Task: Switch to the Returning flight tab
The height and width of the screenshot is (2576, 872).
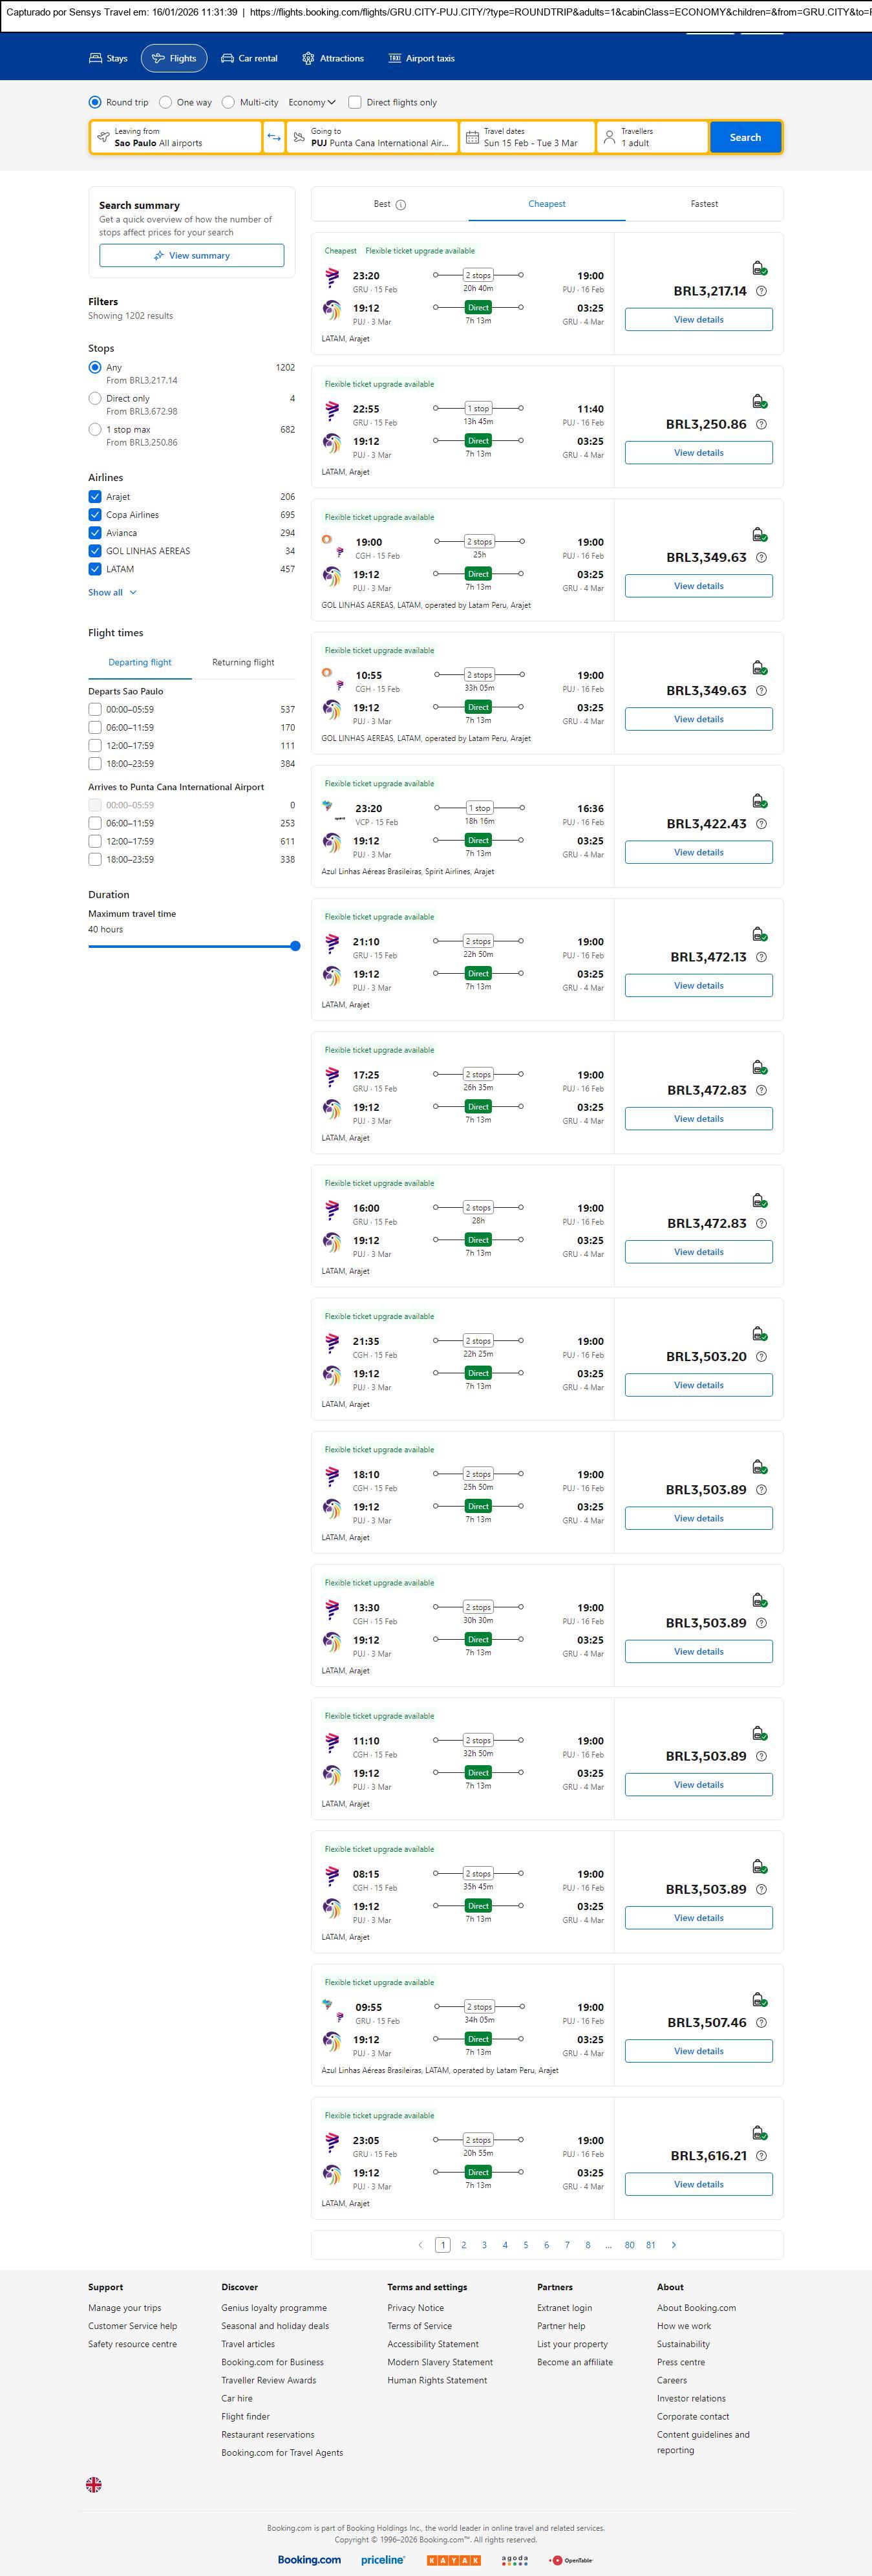Action: 243,662
